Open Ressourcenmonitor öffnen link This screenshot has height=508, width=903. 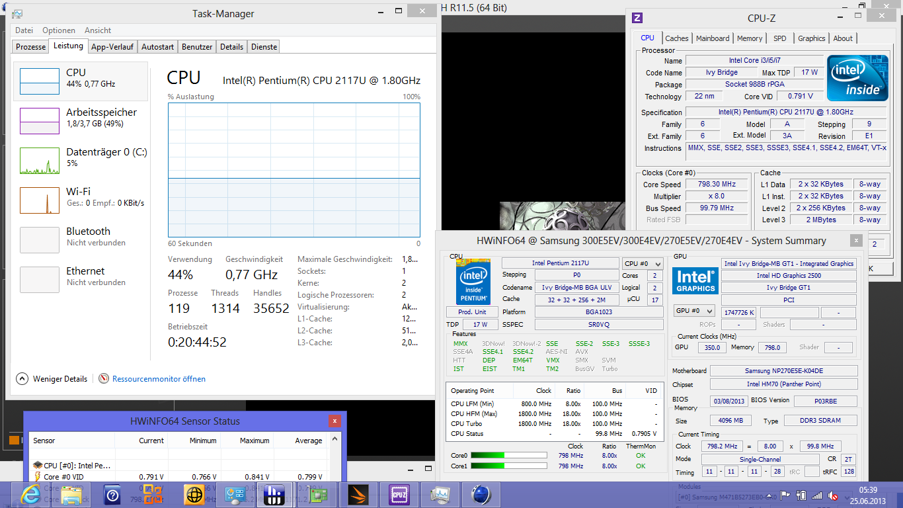click(159, 379)
